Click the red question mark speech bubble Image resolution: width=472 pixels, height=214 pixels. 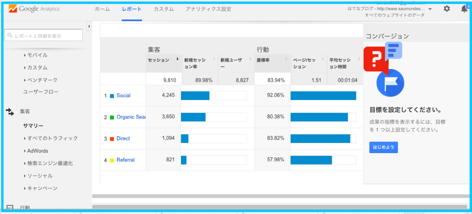375,59
